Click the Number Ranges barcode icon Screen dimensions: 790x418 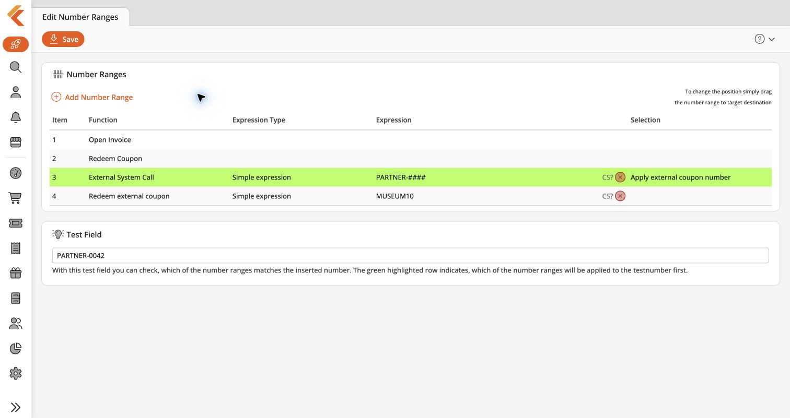pos(58,74)
